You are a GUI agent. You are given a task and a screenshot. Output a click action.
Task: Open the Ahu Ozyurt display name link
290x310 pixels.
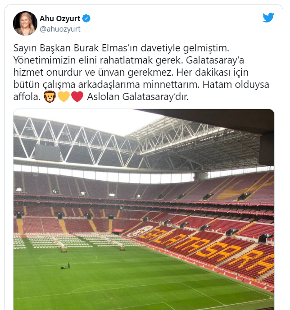tap(60, 18)
